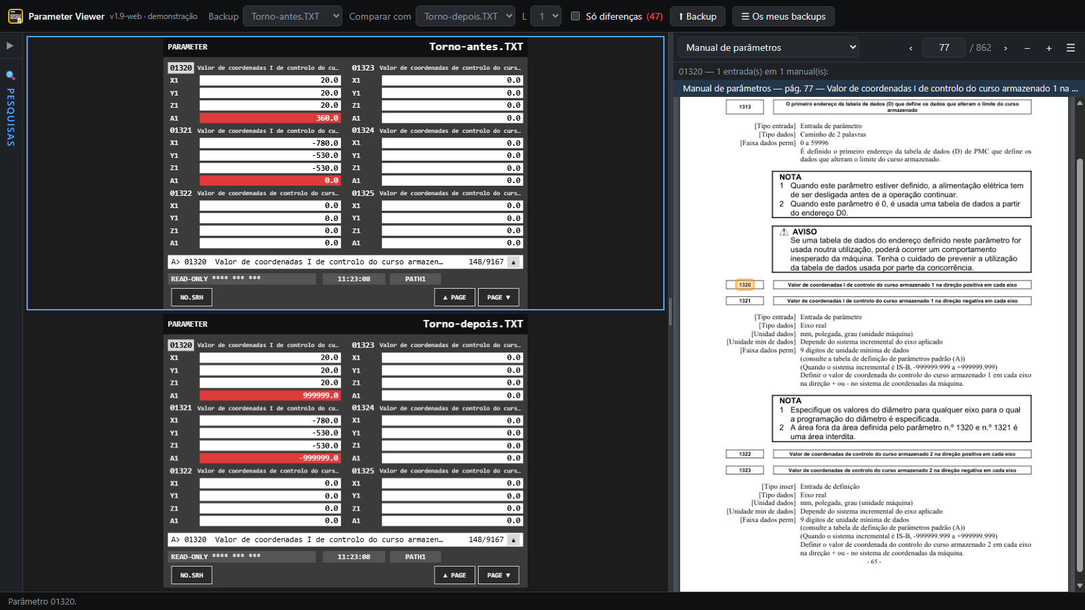This screenshot has height=610, width=1085.
Task: Click the up arrow beside 148/9167 in Torno-antes panel
Action: (x=514, y=262)
